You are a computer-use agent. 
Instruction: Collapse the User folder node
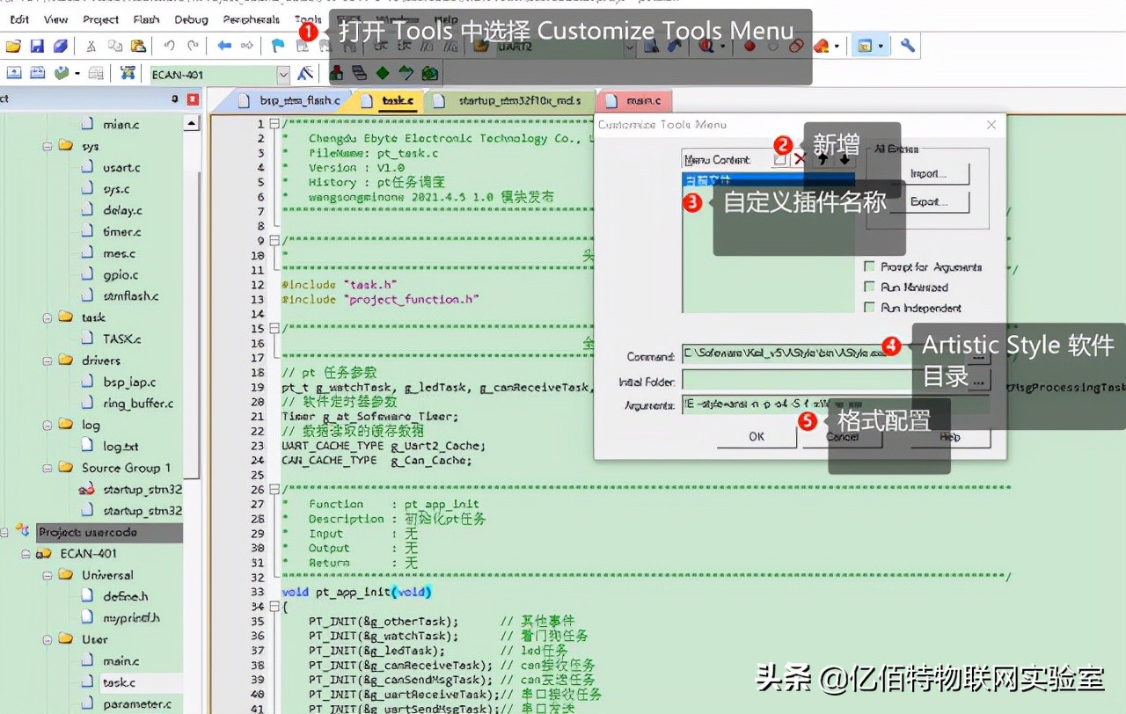[x=48, y=639]
